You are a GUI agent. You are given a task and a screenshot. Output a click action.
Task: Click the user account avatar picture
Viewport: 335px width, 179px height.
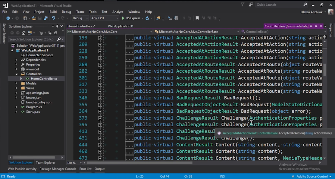click(x=331, y=12)
